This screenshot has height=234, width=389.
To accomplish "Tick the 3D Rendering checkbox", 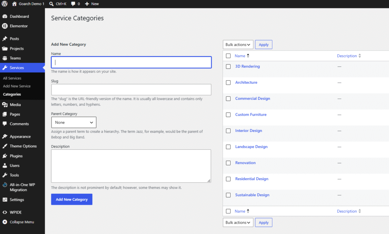I will (x=228, y=67).
